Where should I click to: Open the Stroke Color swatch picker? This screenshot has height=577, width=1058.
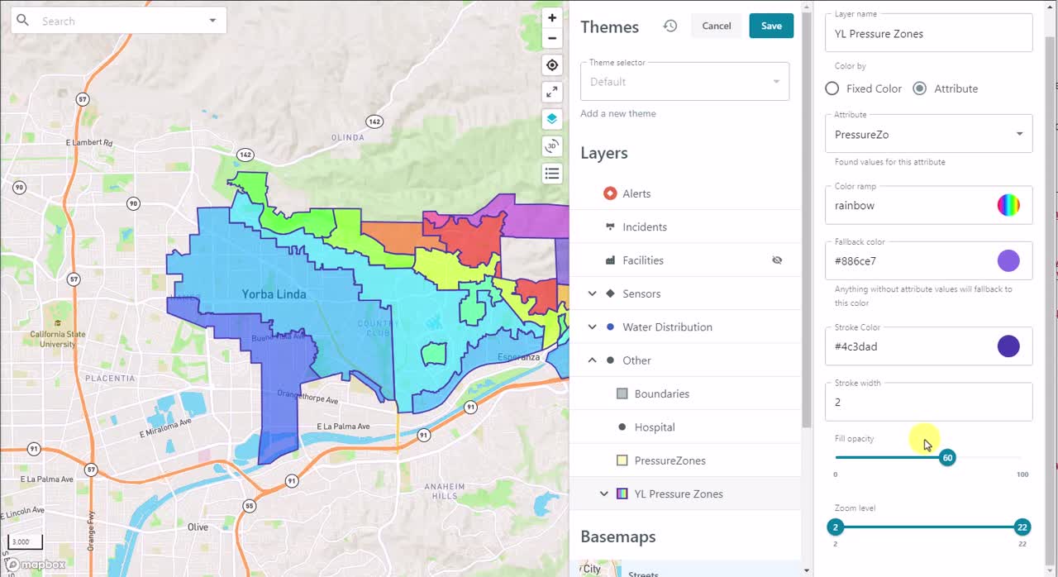(1008, 346)
